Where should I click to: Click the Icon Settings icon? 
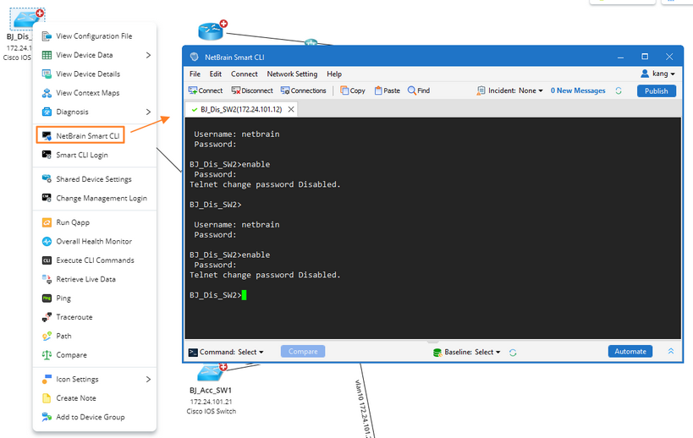coord(47,380)
